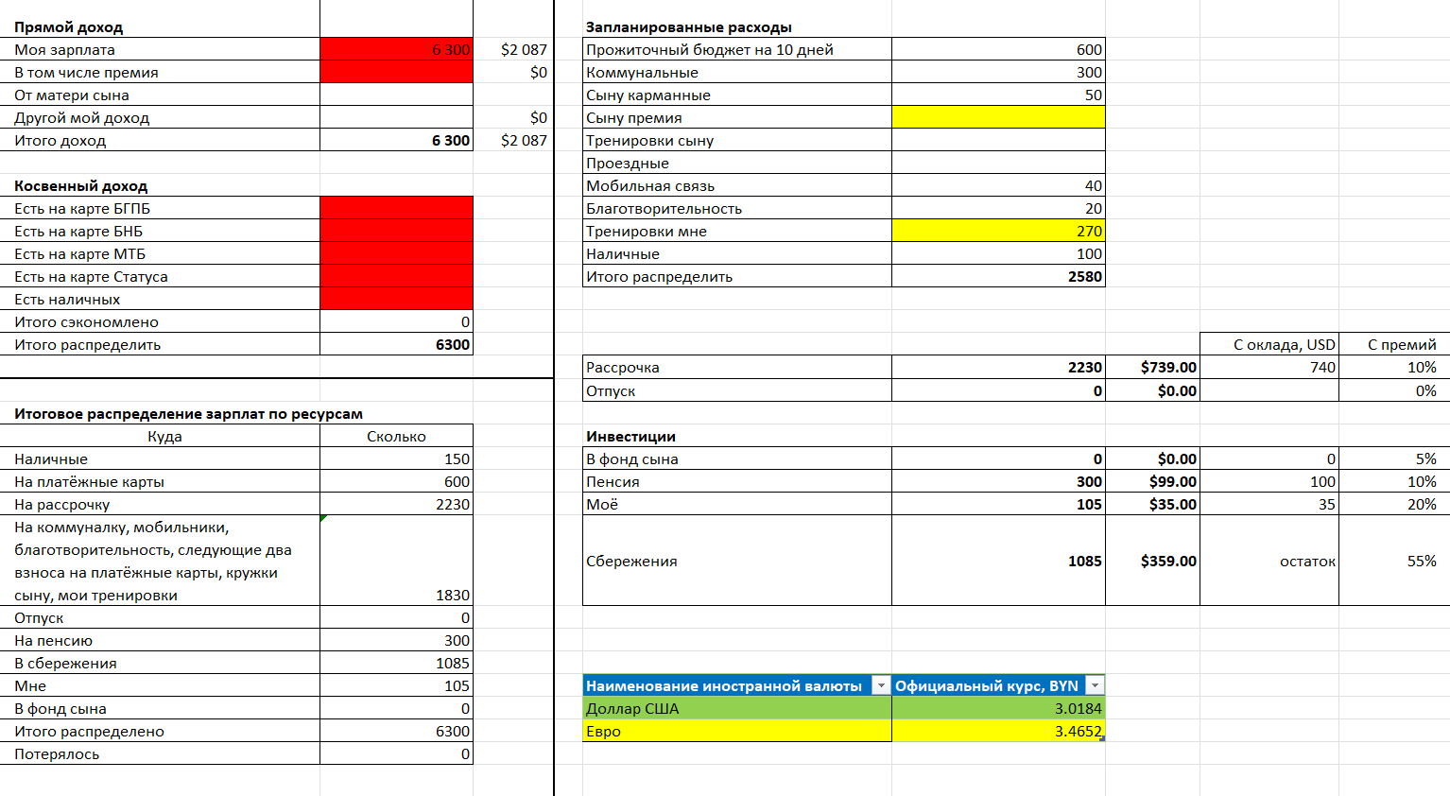Select the 1830 value cell
Viewport: 1450px width, 796px height.
(x=396, y=561)
